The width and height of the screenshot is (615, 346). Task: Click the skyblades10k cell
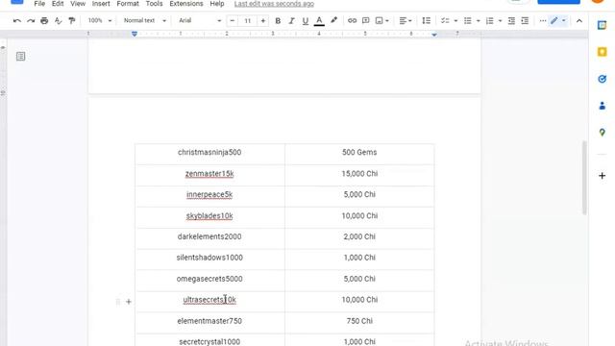point(209,217)
